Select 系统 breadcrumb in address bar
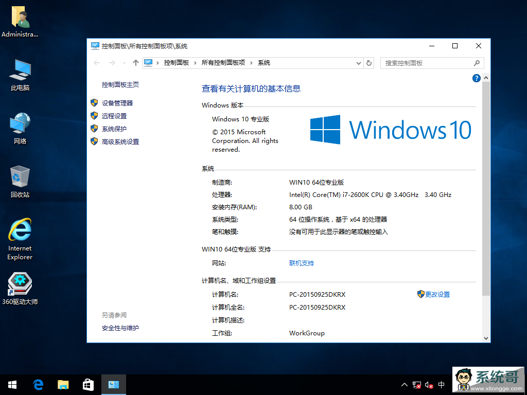Screen dimensions: 527x395 pyautogui.click(x=264, y=63)
